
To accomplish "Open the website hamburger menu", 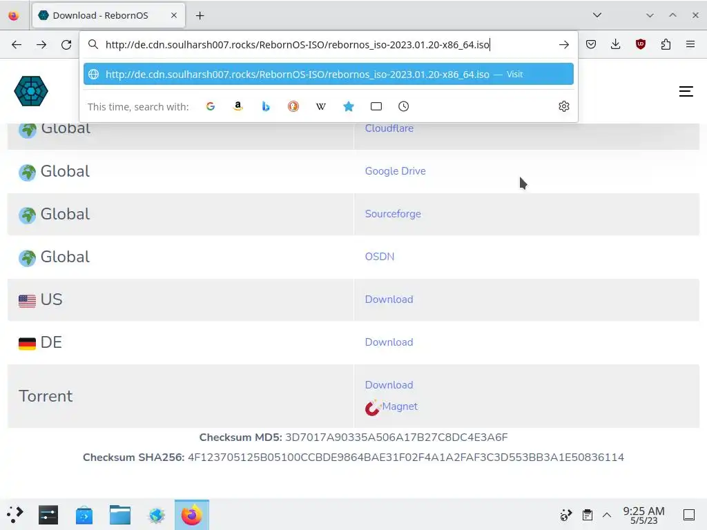I will 686,92.
